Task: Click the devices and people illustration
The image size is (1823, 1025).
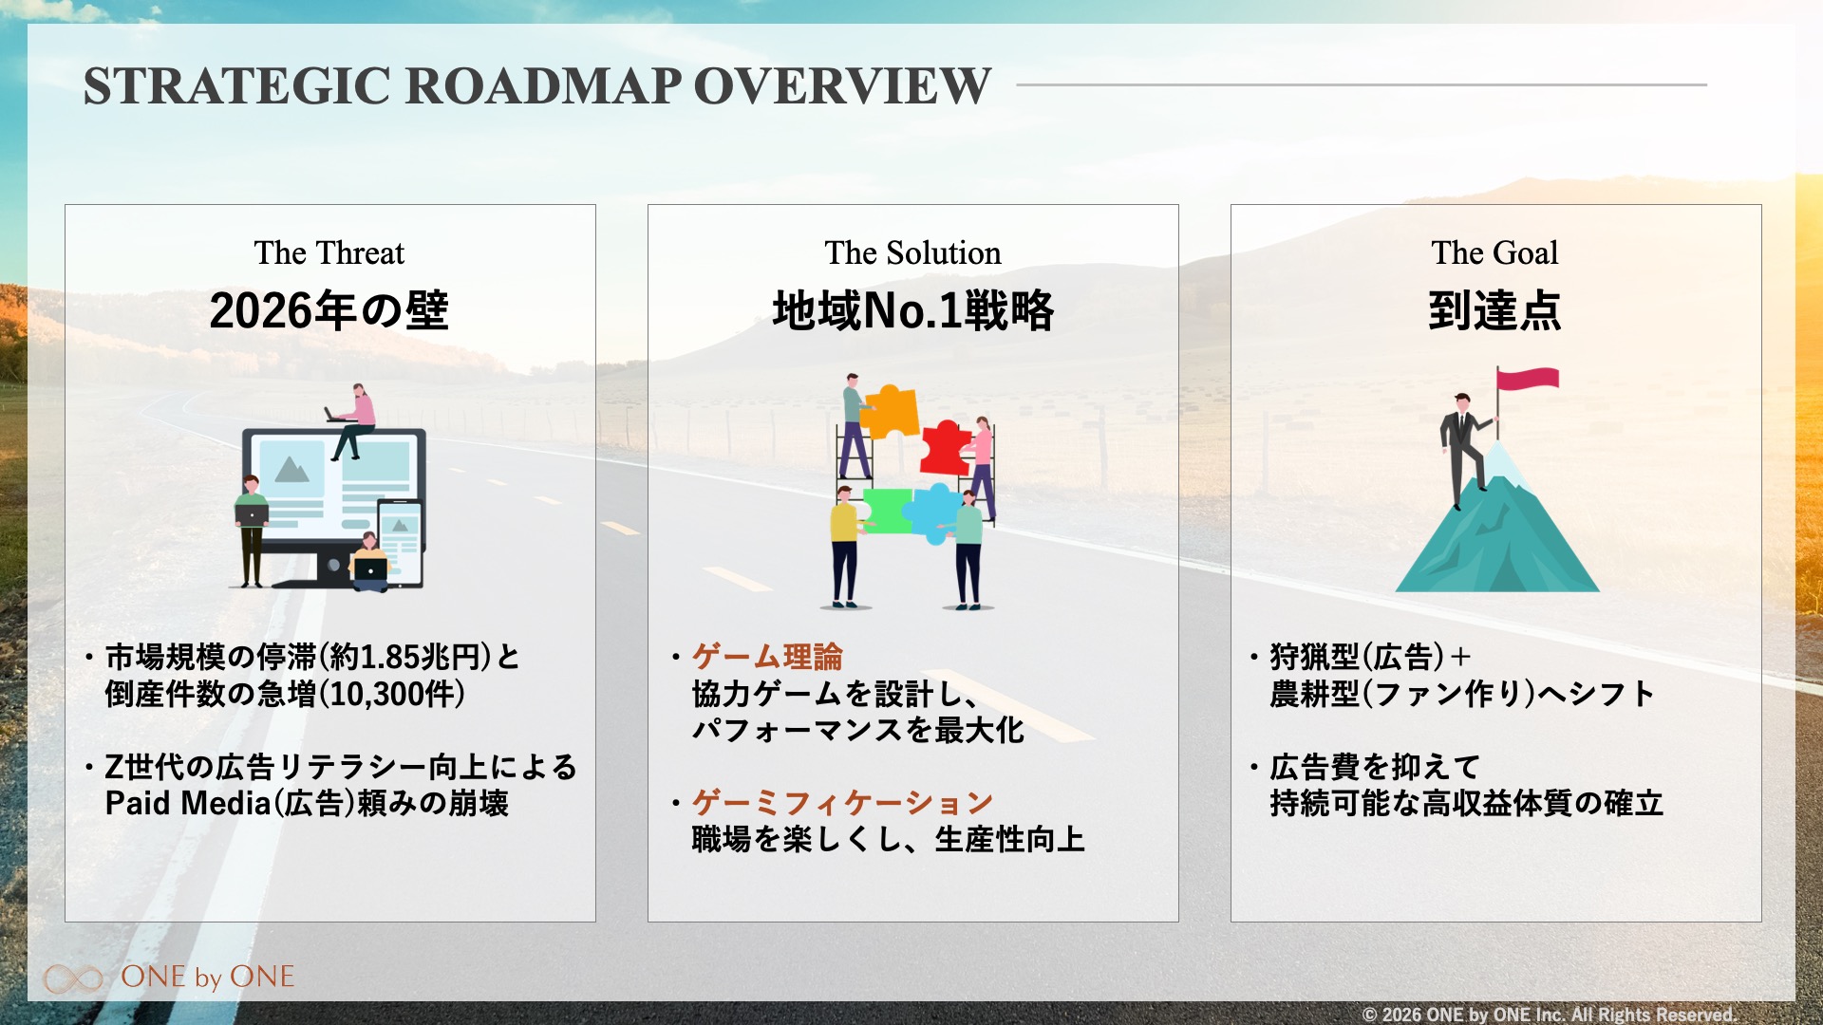Action: coord(329,487)
